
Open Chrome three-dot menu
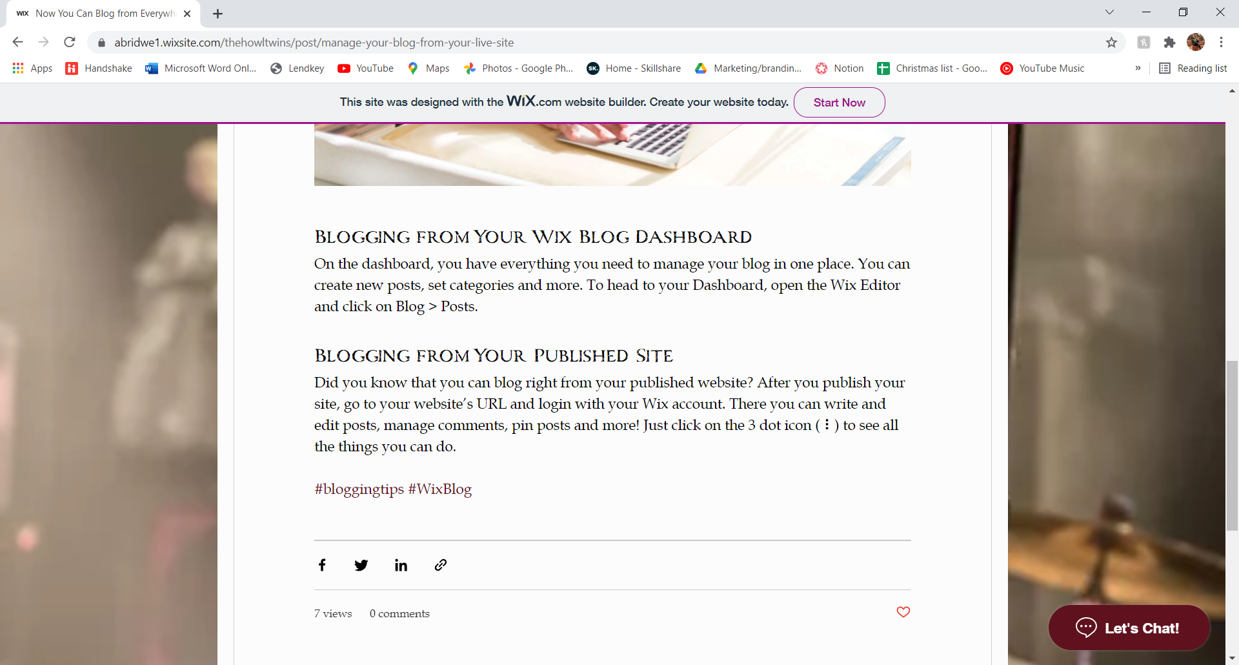pos(1221,43)
